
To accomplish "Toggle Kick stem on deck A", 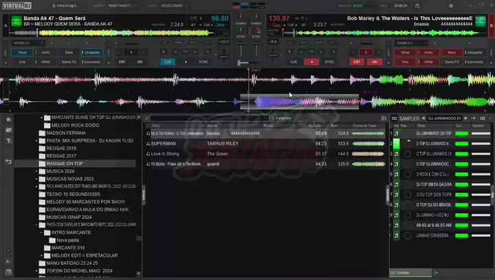I will (x=22, y=62).
